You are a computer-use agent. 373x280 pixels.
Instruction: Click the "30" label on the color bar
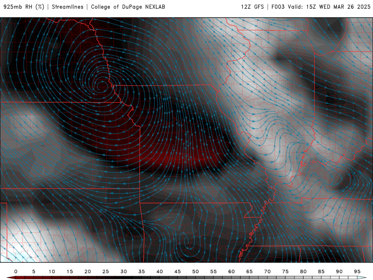(124, 272)
